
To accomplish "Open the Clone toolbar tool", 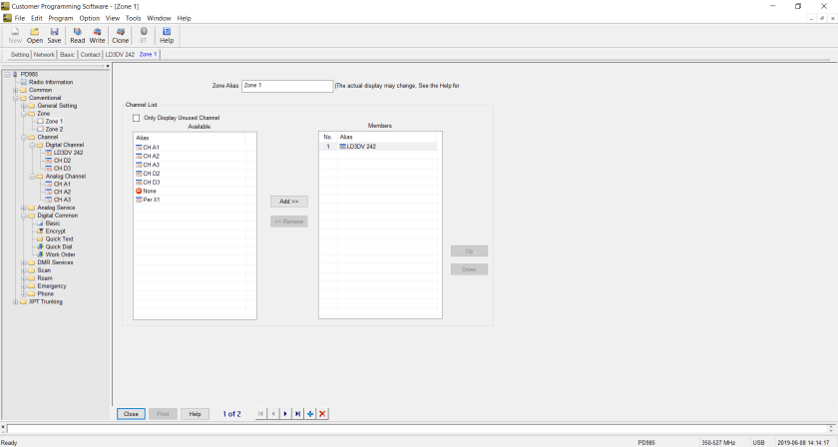I will pos(120,35).
